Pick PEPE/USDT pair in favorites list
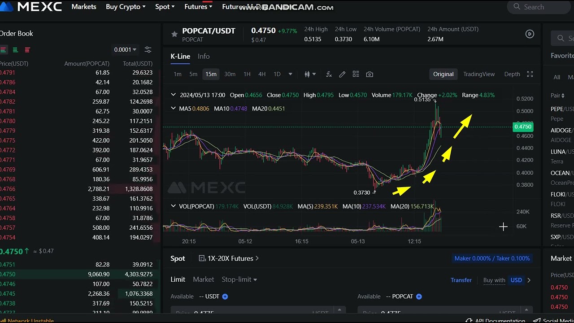The image size is (574, 323). (562, 113)
